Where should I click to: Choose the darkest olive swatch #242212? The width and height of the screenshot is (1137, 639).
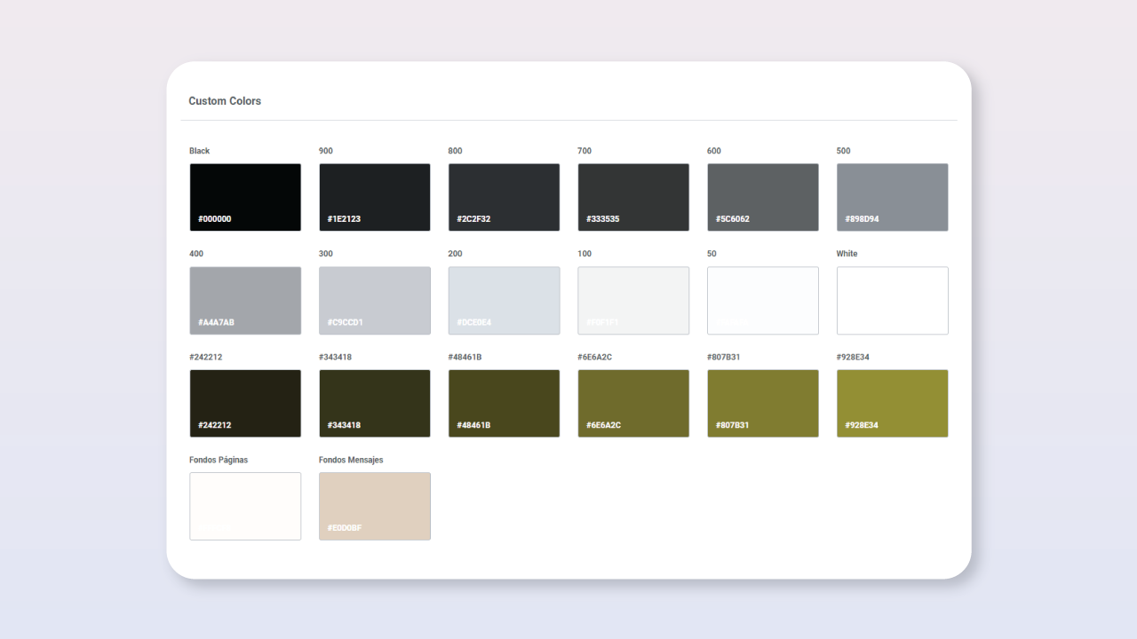click(245, 404)
